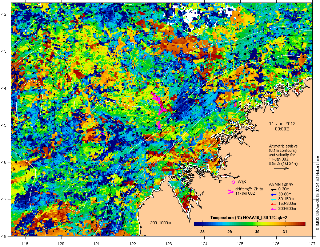Click the '80-150m' depth label

(286, 199)
